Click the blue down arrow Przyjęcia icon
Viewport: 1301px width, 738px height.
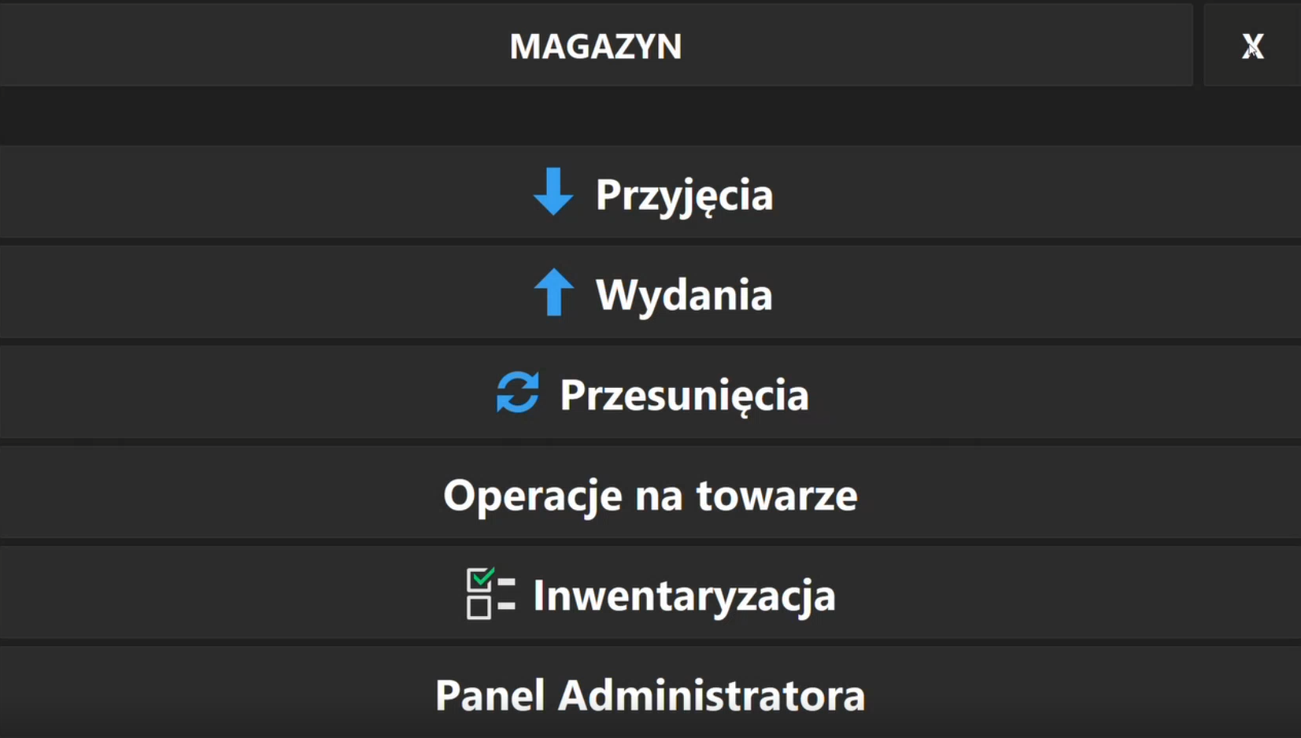point(553,191)
